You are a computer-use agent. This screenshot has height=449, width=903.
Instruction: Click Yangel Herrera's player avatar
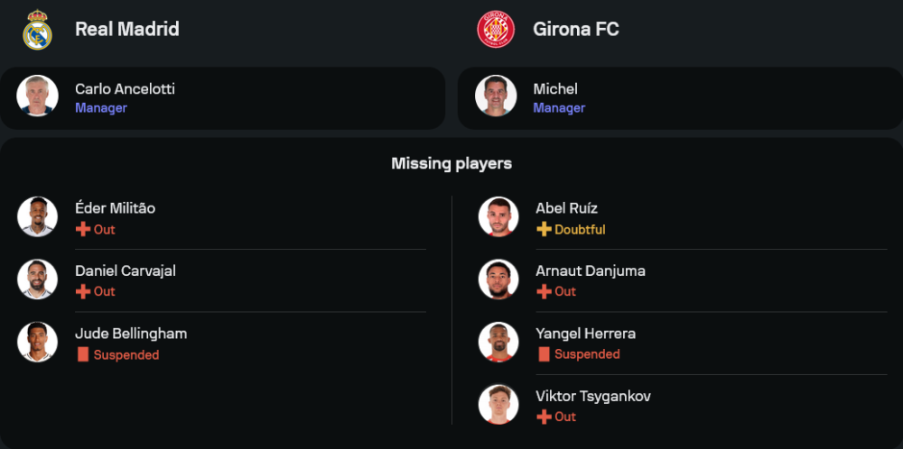(498, 343)
